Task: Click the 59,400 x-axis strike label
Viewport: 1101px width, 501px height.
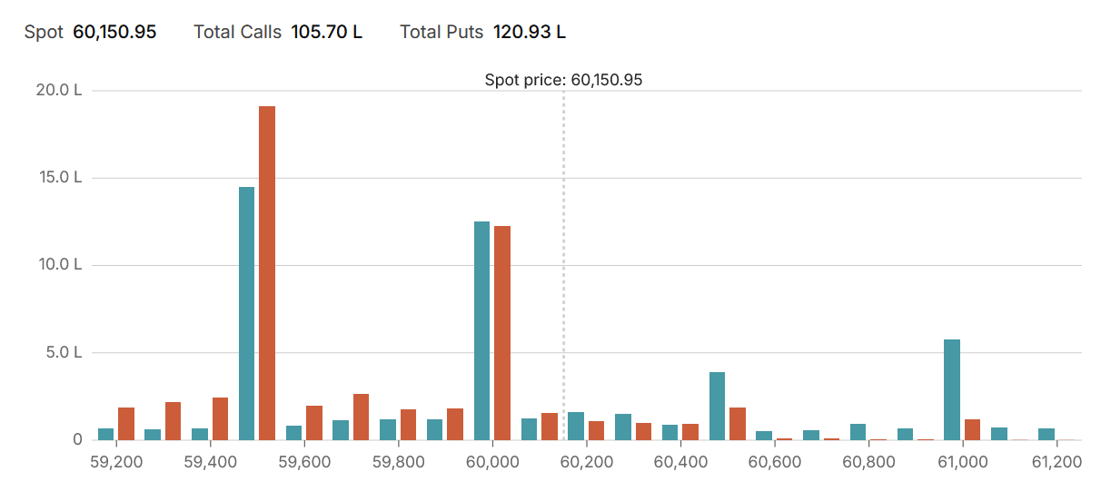Action: pos(210,462)
